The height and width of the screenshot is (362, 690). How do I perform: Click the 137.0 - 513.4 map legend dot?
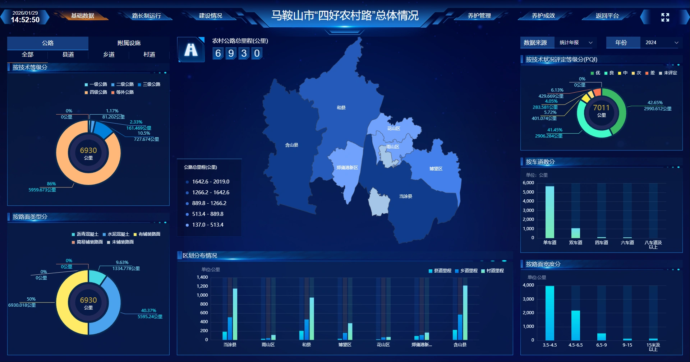(187, 225)
